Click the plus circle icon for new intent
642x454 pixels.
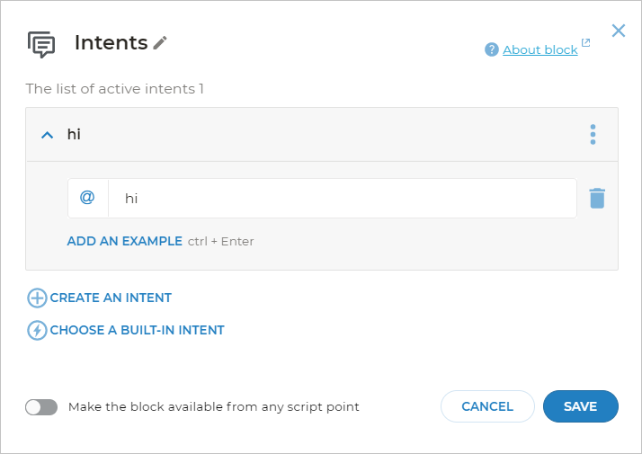tap(37, 298)
